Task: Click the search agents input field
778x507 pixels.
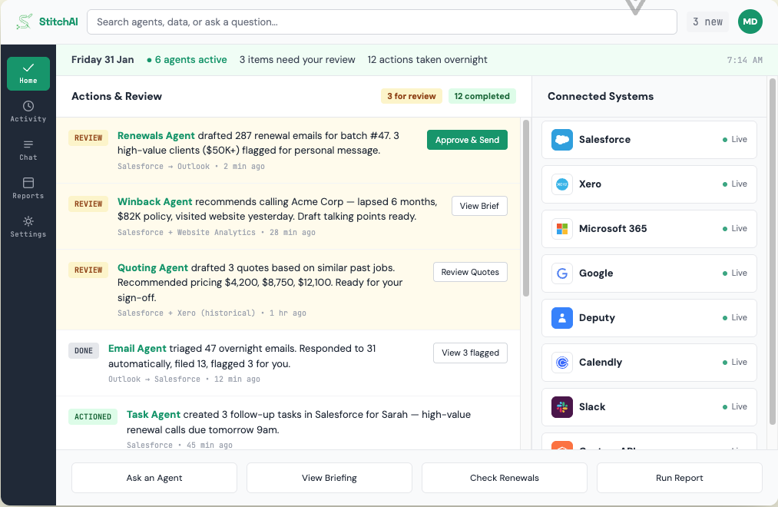Action: [x=382, y=22]
